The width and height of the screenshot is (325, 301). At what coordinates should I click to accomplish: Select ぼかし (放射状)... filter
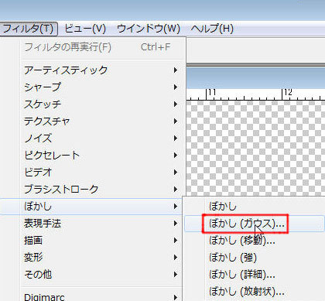[255, 292]
